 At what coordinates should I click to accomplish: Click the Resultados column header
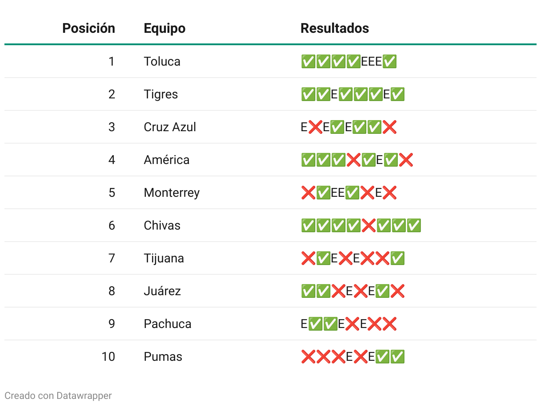pyautogui.click(x=335, y=28)
